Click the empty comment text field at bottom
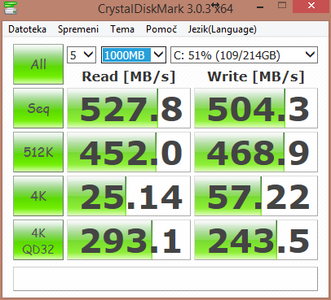Viewport: 331px width, 300px height. (165, 279)
